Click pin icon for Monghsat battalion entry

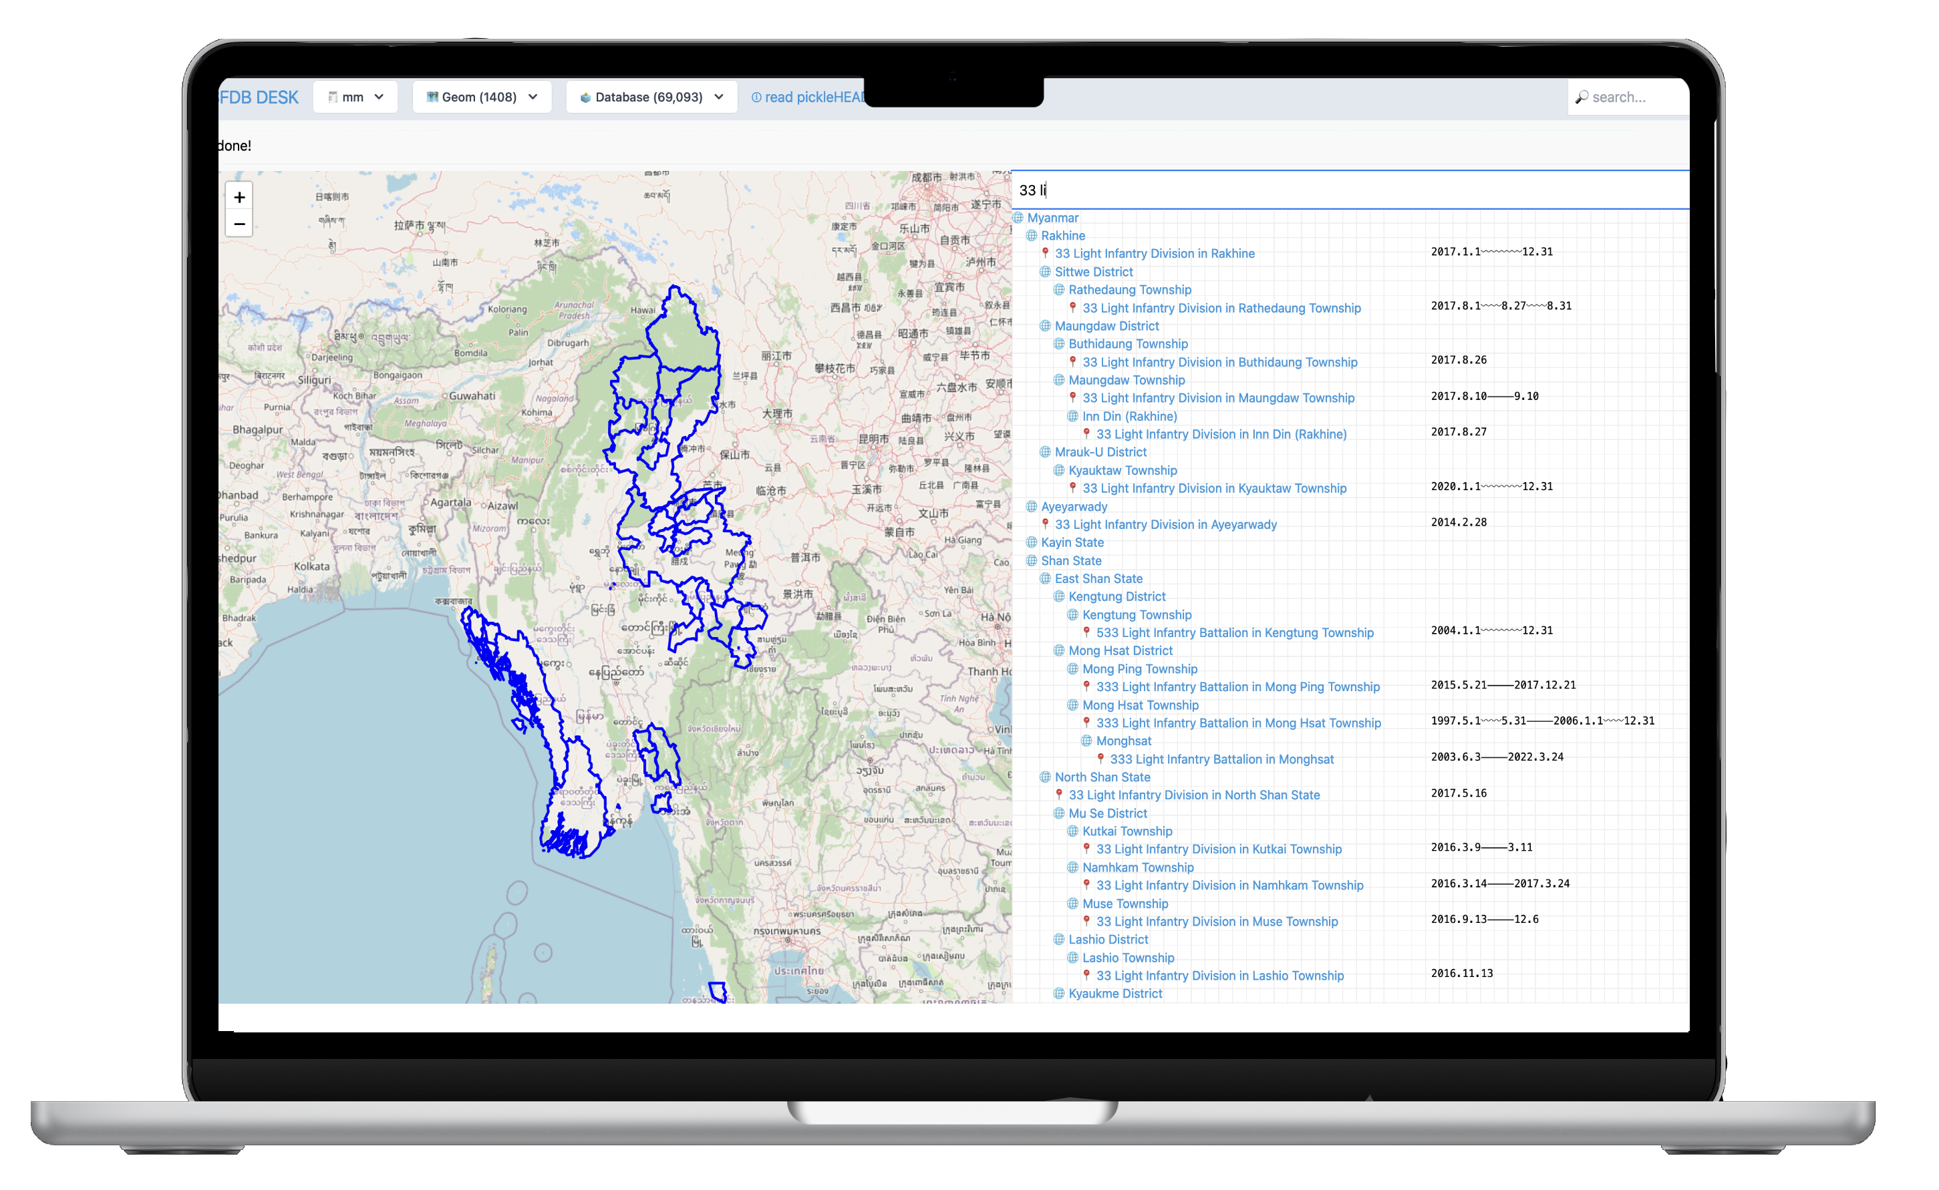[x=1100, y=759]
